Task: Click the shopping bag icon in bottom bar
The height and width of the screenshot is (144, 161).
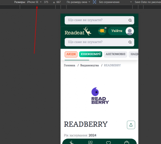Action: point(126,142)
